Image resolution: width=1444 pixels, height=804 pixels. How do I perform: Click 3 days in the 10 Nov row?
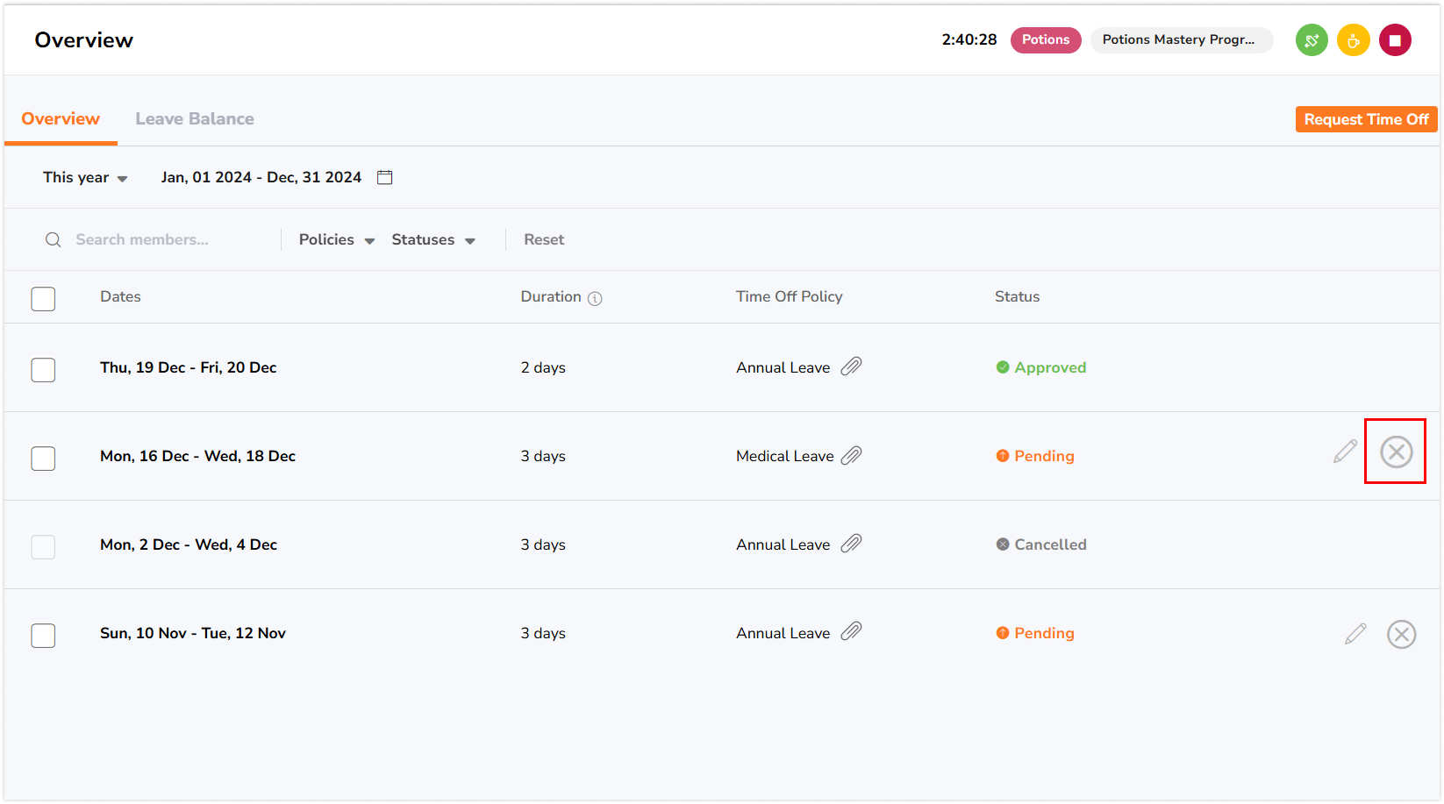pyautogui.click(x=543, y=633)
